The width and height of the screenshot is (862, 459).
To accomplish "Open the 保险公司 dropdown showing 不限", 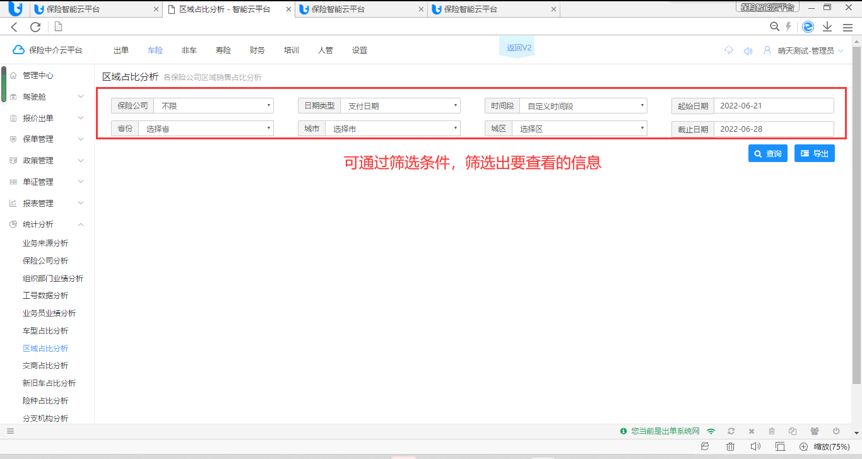I will (x=213, y=106).
